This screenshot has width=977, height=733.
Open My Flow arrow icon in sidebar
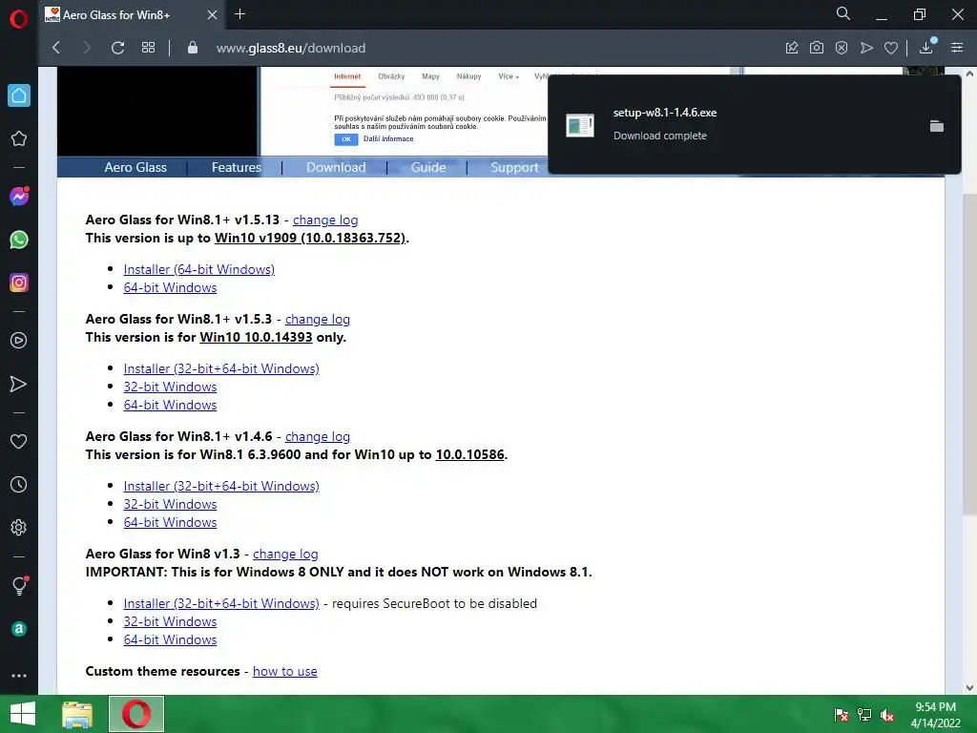coord(19,384)
